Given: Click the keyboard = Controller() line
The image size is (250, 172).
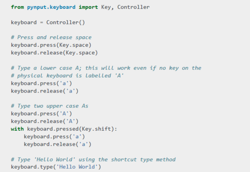Looking at the screenshot, I should pyautogui.click(x=48, y=22).
